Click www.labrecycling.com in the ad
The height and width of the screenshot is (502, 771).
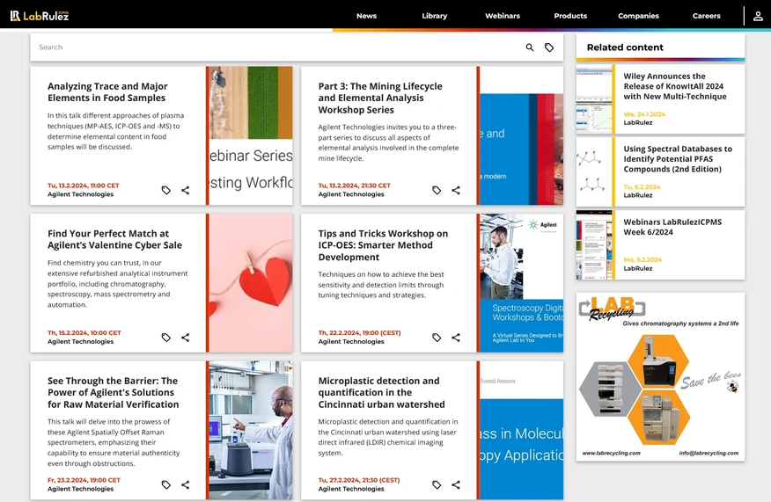611,454
